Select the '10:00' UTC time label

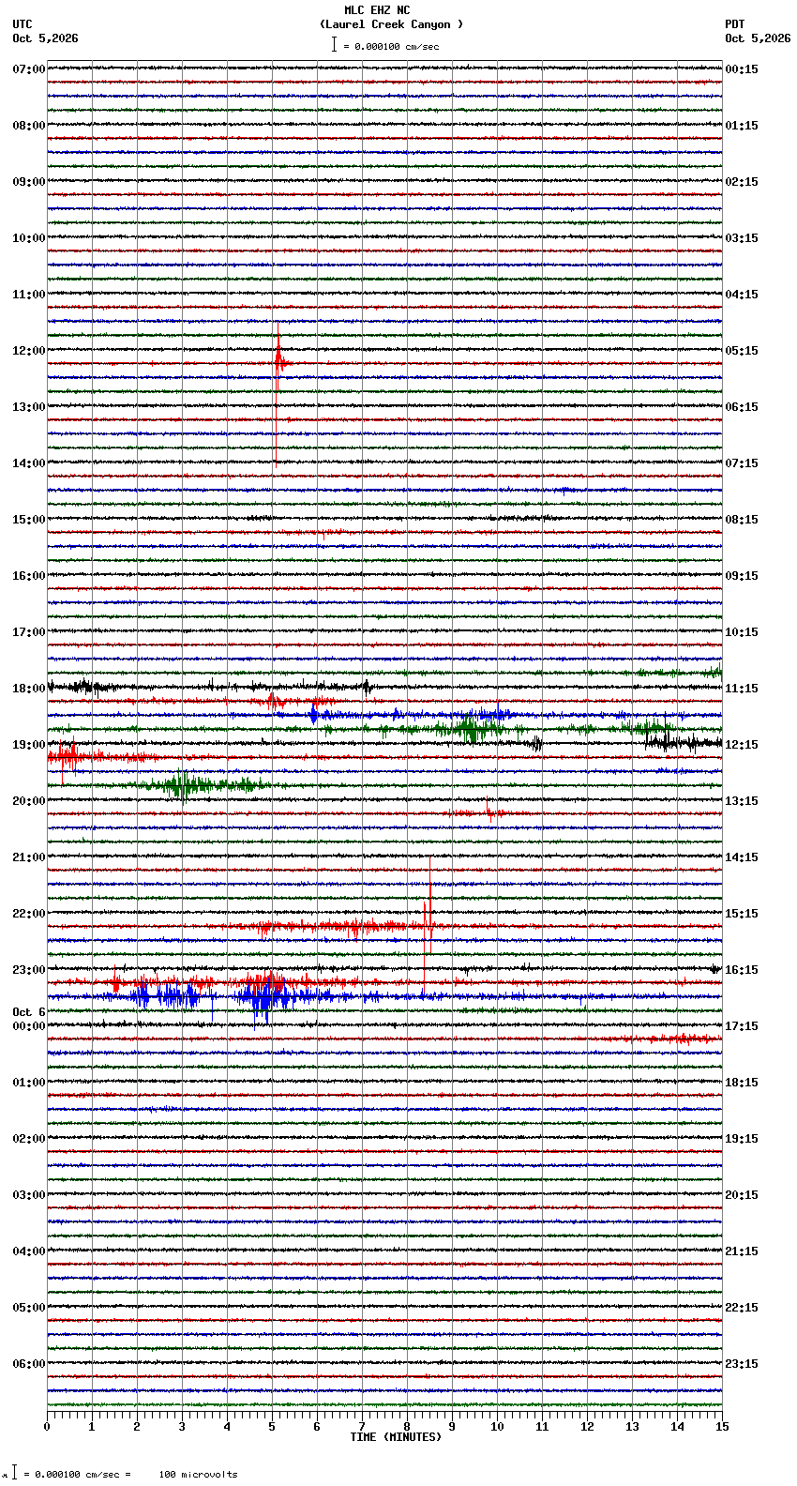(x=29, y=238)
